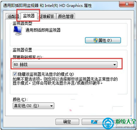This screenshot has width=137, height=130.
Task: Select the 监视器 tab
Action: (x=29, y=16)
